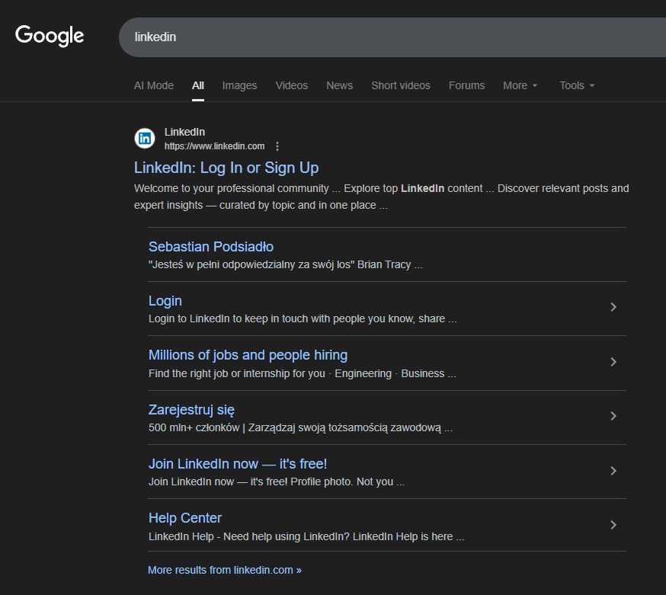Select the Videos search tab
This screenshot has width=666, height=595.
pyautogui.click(x=292, y=85)
